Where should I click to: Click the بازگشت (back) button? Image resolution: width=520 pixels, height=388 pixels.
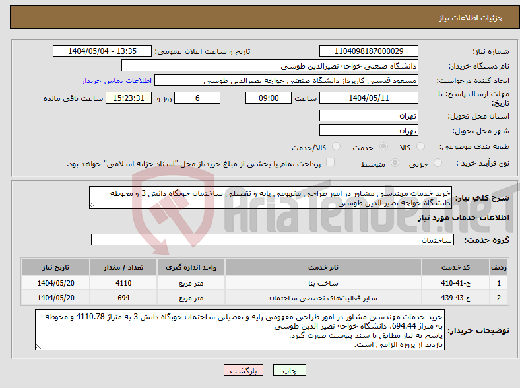click(x=243, y=370)
